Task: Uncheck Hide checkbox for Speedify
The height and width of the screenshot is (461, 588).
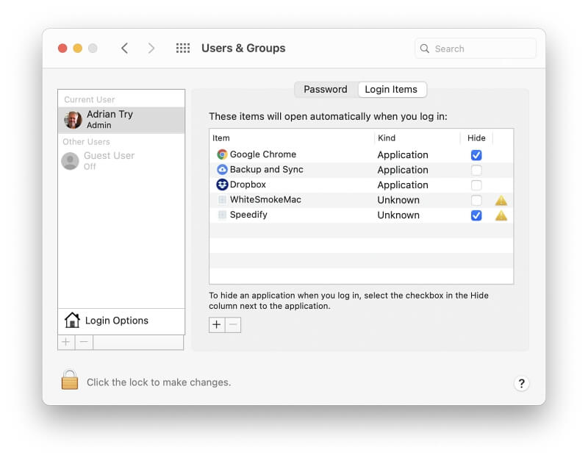Action: (x=476, y=215)
